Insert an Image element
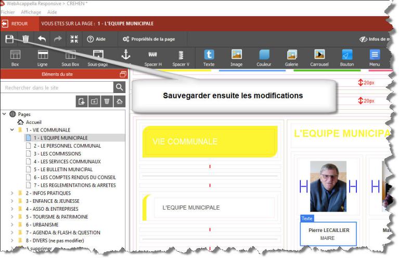The width and height of the screenshot is (399, 258). pos(236,58)
